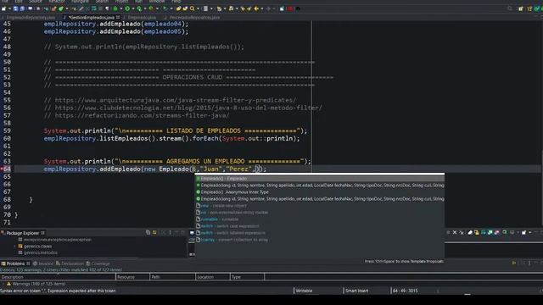Switch to GestionEmpleados.java editor tab
This screenshot has width=543, height=305.
coord(92,17)
